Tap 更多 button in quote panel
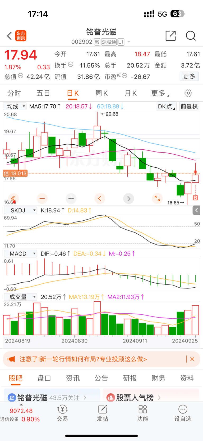The image size is (203, 441). 189,77
